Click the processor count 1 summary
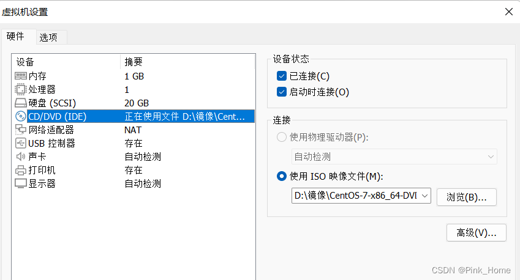Viewport: 520px width, 280px height. pos(127,90)
